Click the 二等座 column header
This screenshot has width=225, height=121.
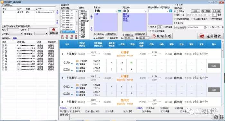131,44
